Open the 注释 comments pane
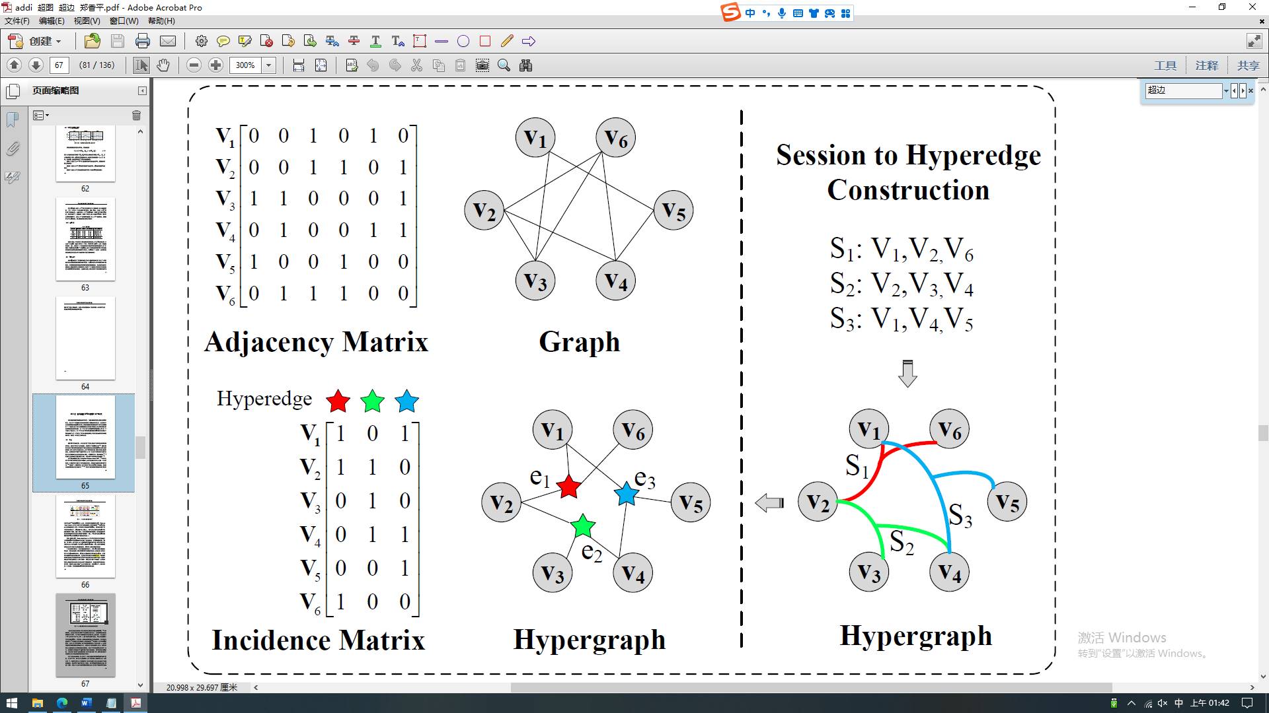The image size is (1269, 713). (1206, 65)
